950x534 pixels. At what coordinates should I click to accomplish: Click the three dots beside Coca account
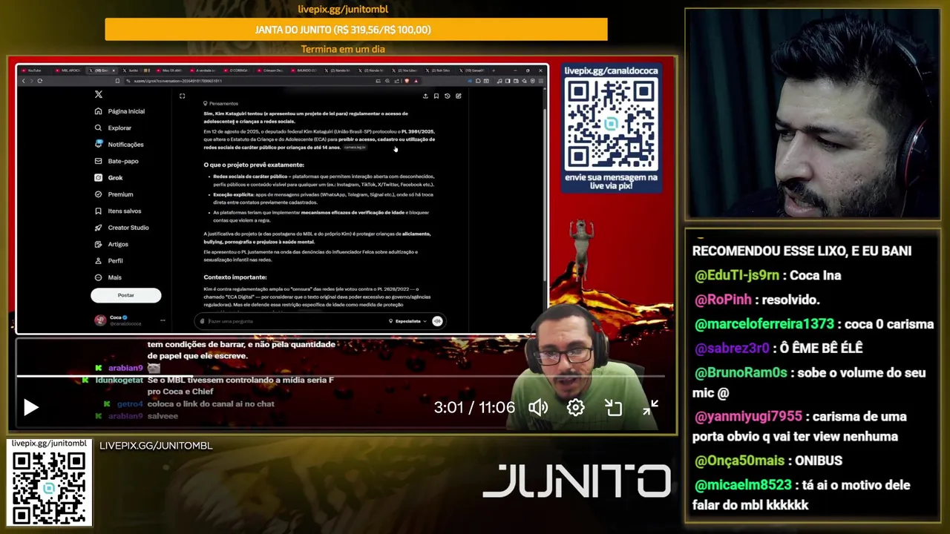[163, 320]
